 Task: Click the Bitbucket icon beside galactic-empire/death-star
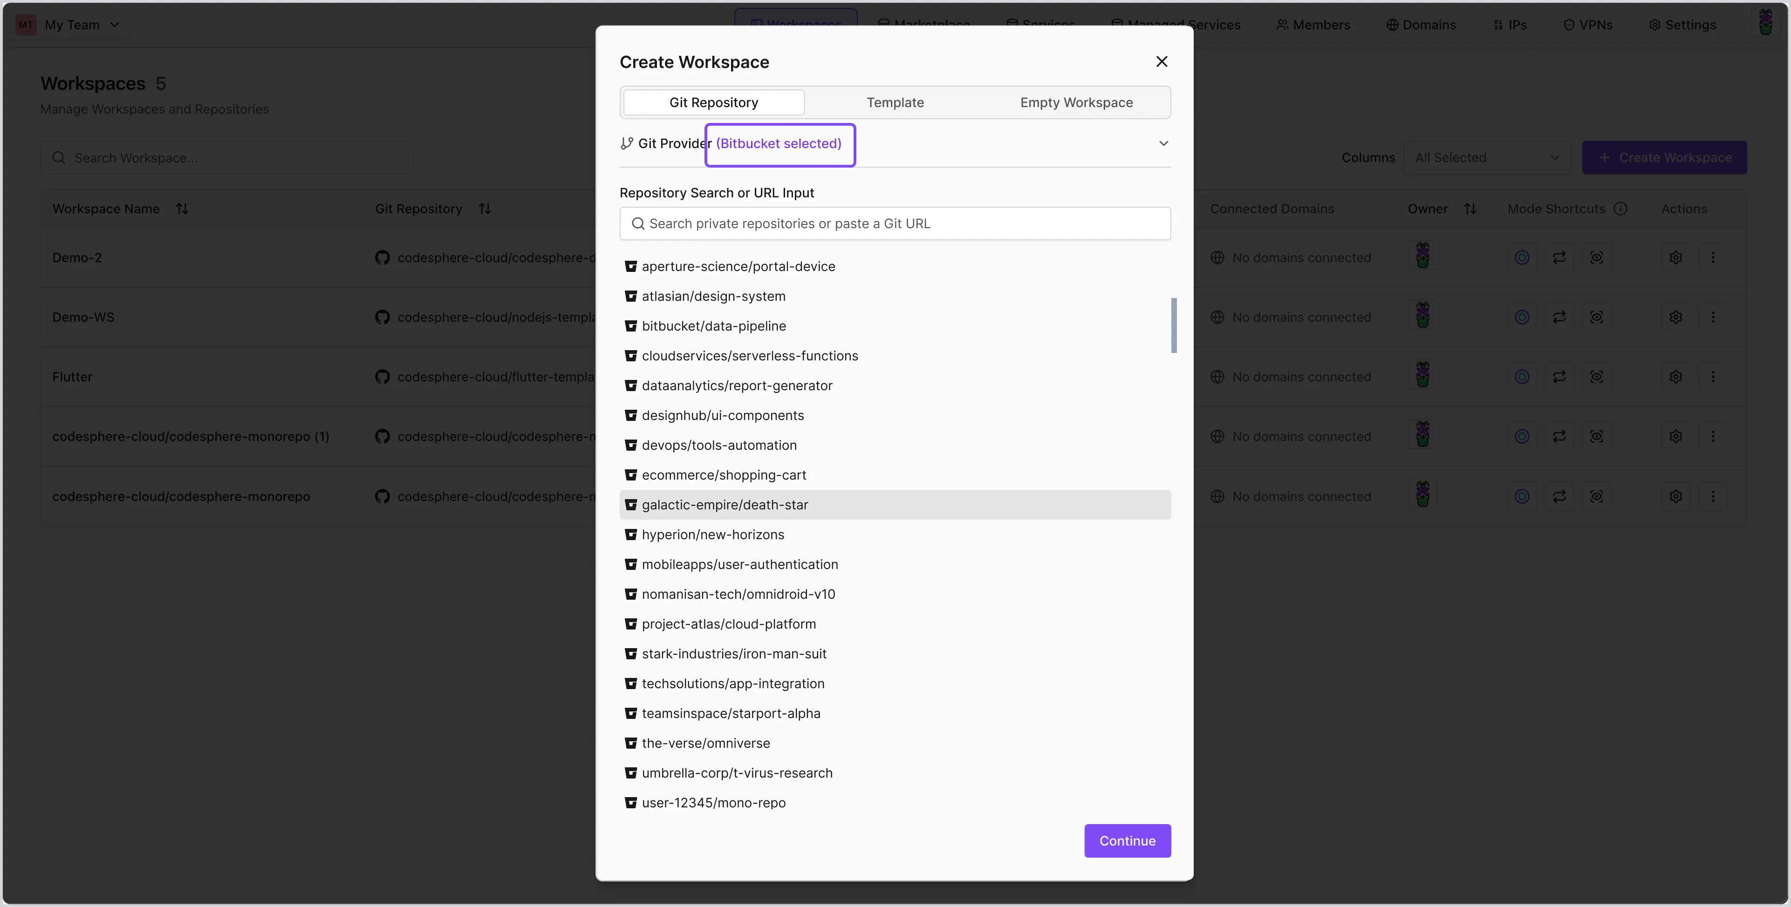point(631,505)
